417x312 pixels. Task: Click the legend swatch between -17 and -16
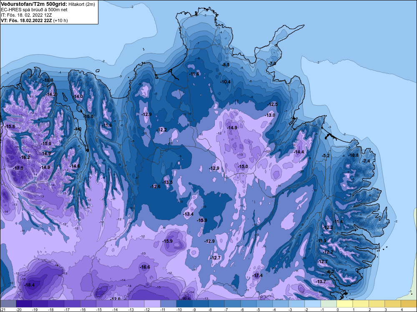tap(72, 304)
